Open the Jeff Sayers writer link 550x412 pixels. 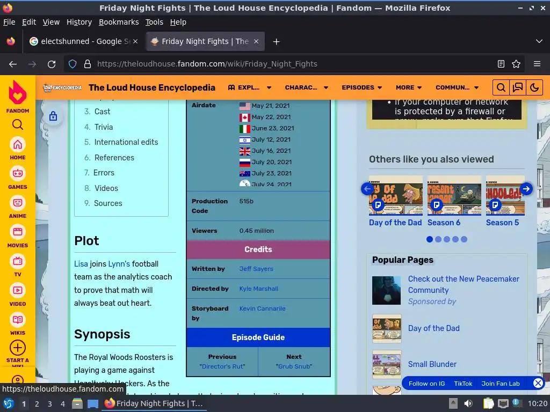tap(256, 269)
